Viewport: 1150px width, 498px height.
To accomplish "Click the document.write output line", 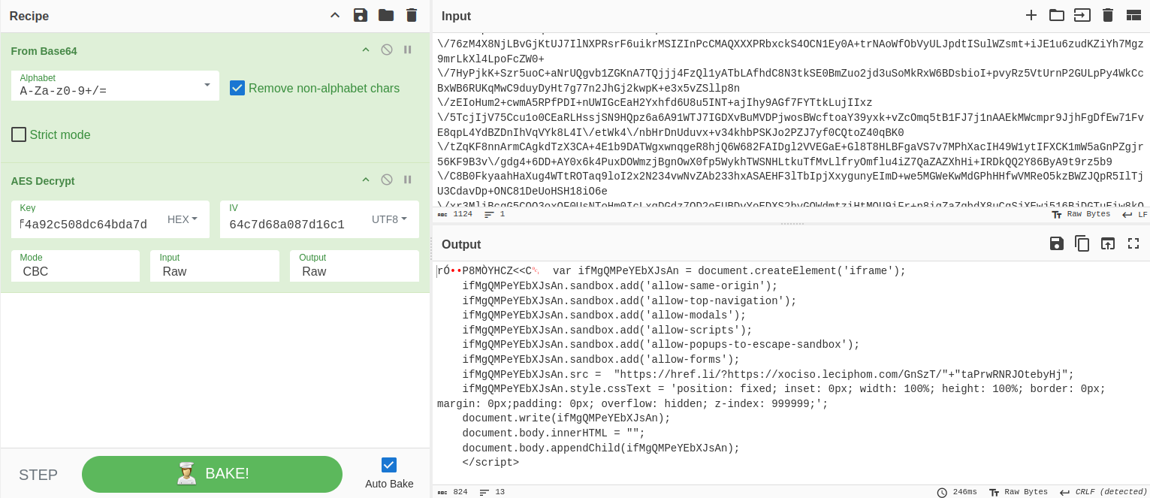I will pos(566,418).
